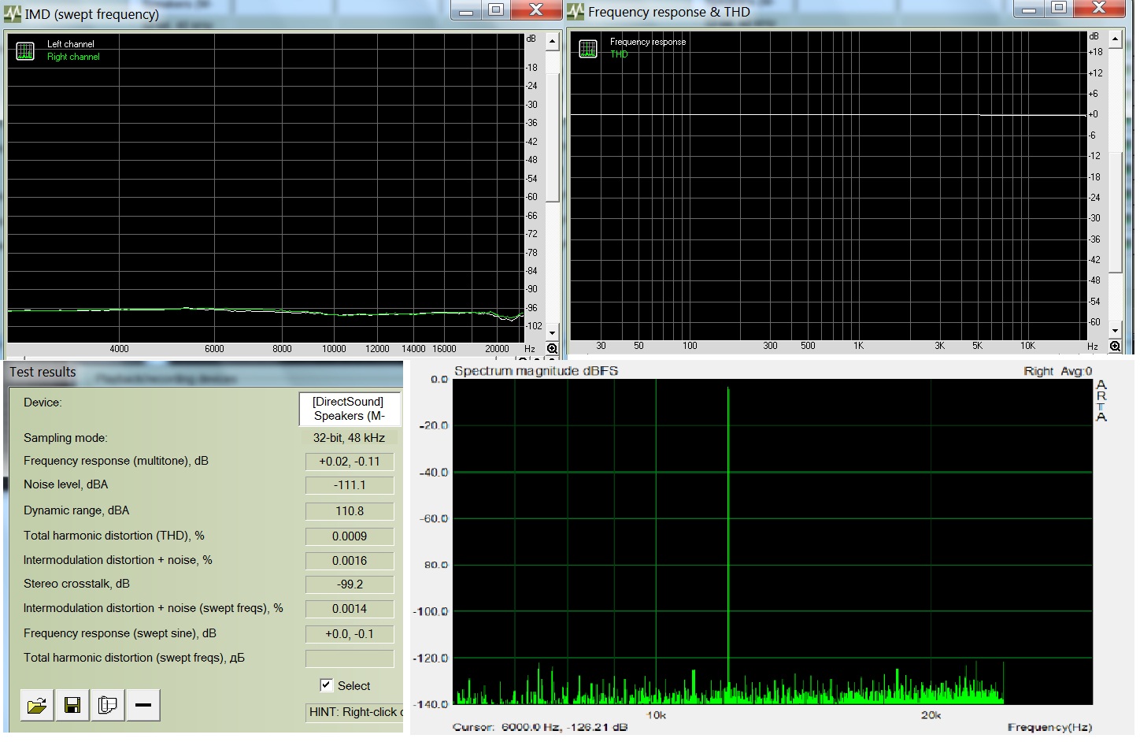Image resolution: width=1140 pixels, height=742 pixels.
Task: Click the vertical scrollbar thumb in the IMD window
Action: pyautogui.click(x=552, y=138)
